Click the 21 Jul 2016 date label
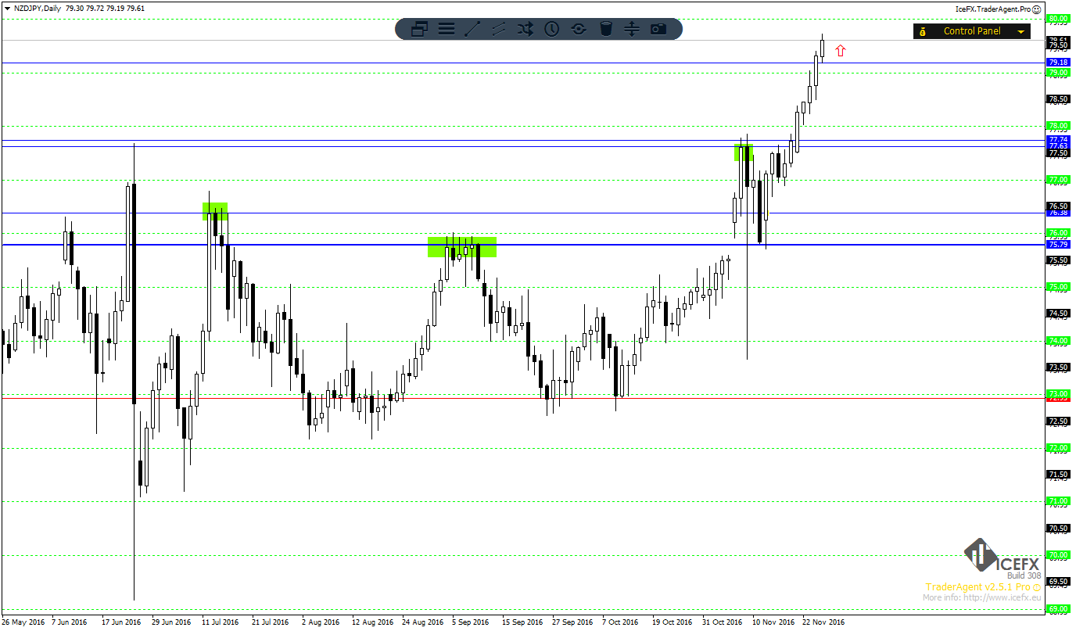The width and height of the screenshot is (1076, 631). (x=271, y=622)
